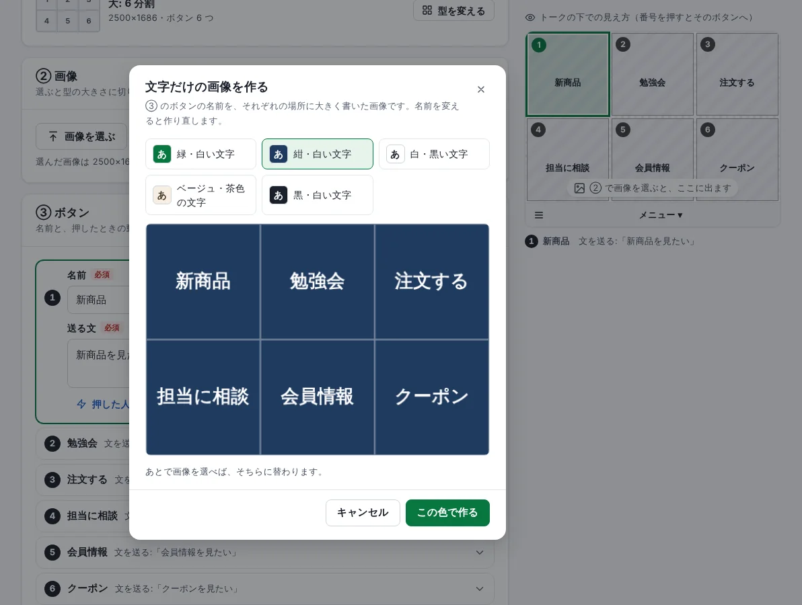802x605 pixels.
Task: Click the green あ color swatch
Action: point(162,154)
